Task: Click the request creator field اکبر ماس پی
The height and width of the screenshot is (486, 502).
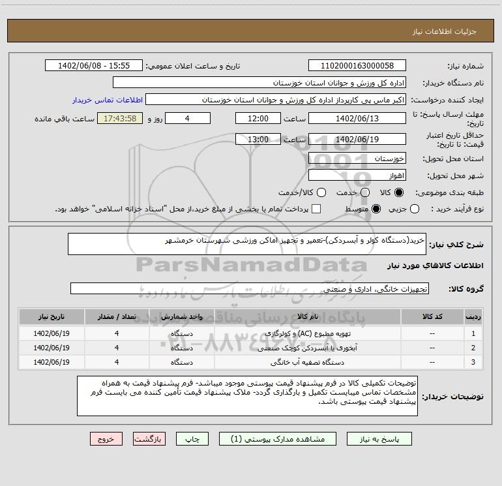Action: (276, 100)
